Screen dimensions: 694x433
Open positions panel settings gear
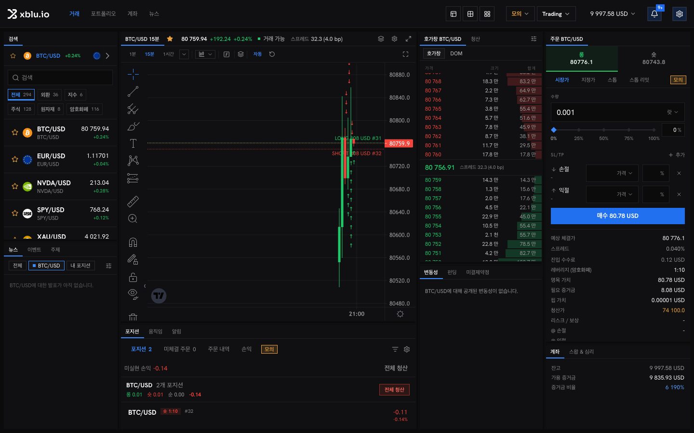click(407, 349)
